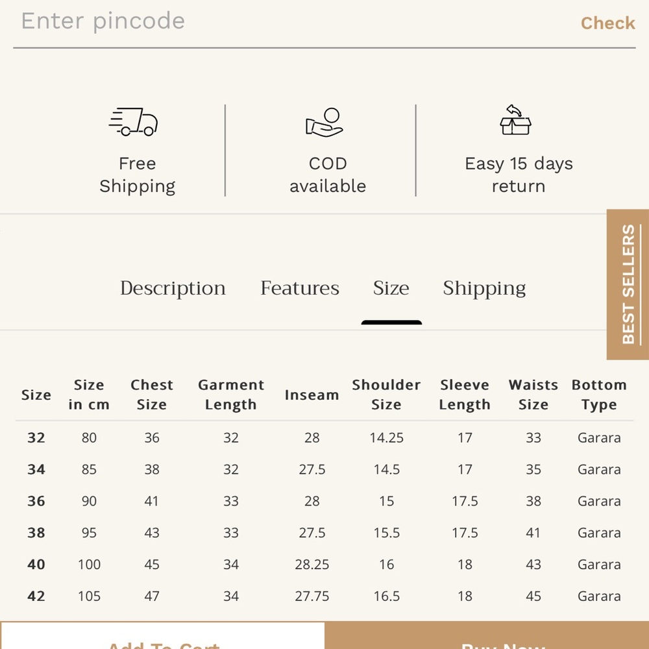Select the size 32 row label
This screenshot has width=649, height=649.
coord(36,437)
